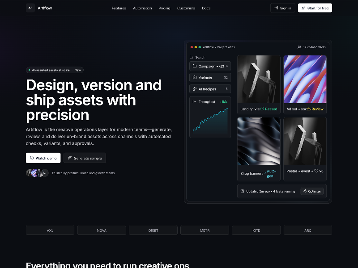
Task: Select the chart icon beside Throughput
Action: click(194, 101)
